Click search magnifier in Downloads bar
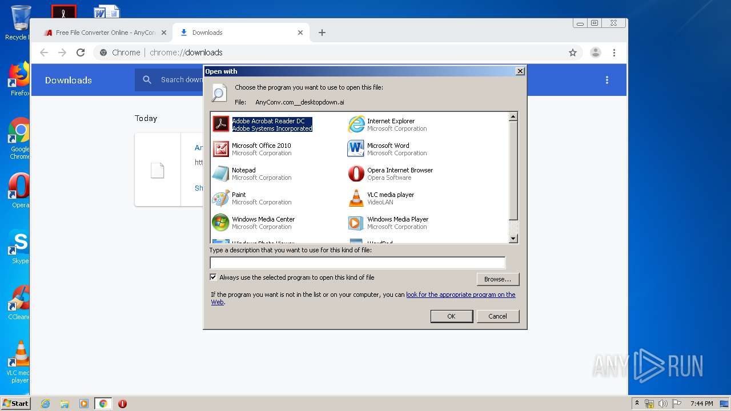This screenshot has width=731, height=411. [147, 80]
